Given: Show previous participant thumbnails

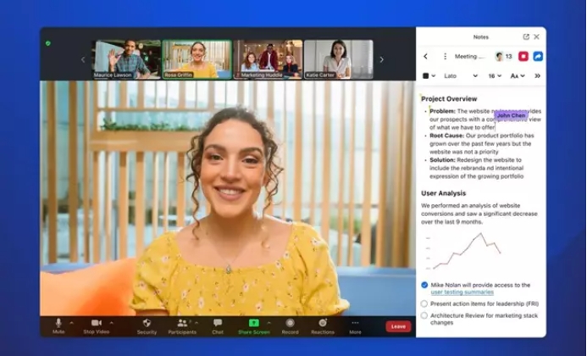Looking at the screenshot, I should tap(83, 59).
